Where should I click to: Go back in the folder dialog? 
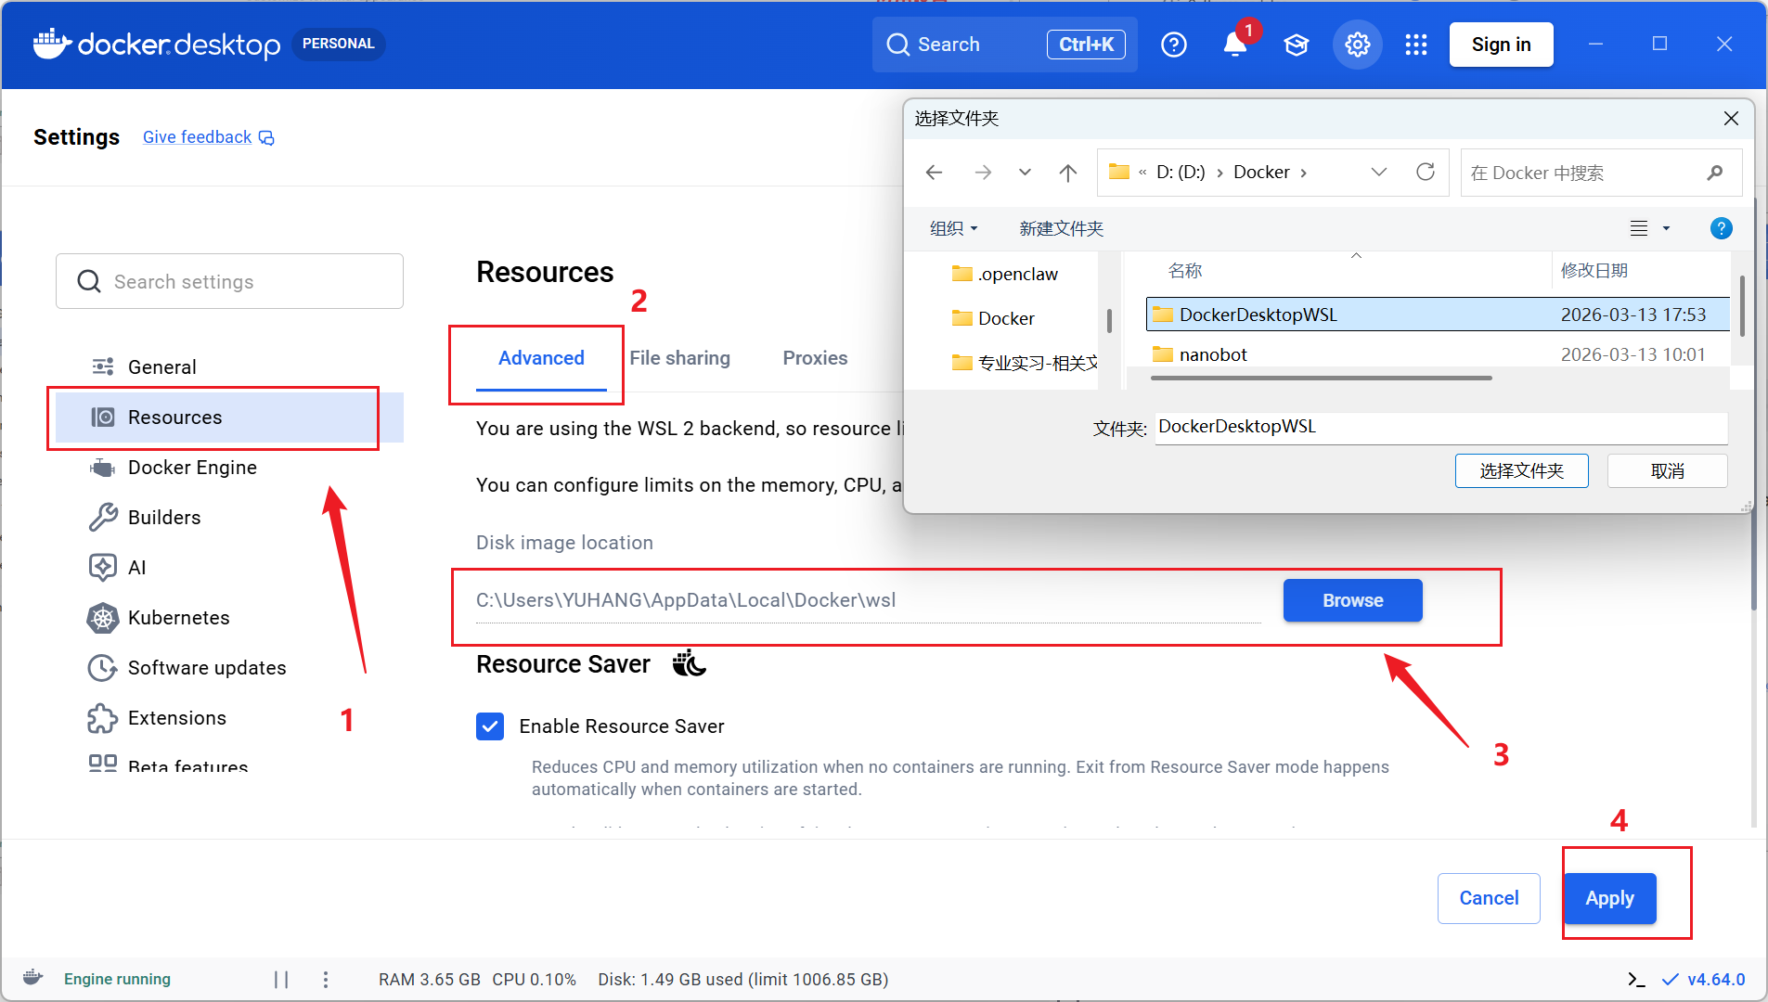(x=935, y=173)
